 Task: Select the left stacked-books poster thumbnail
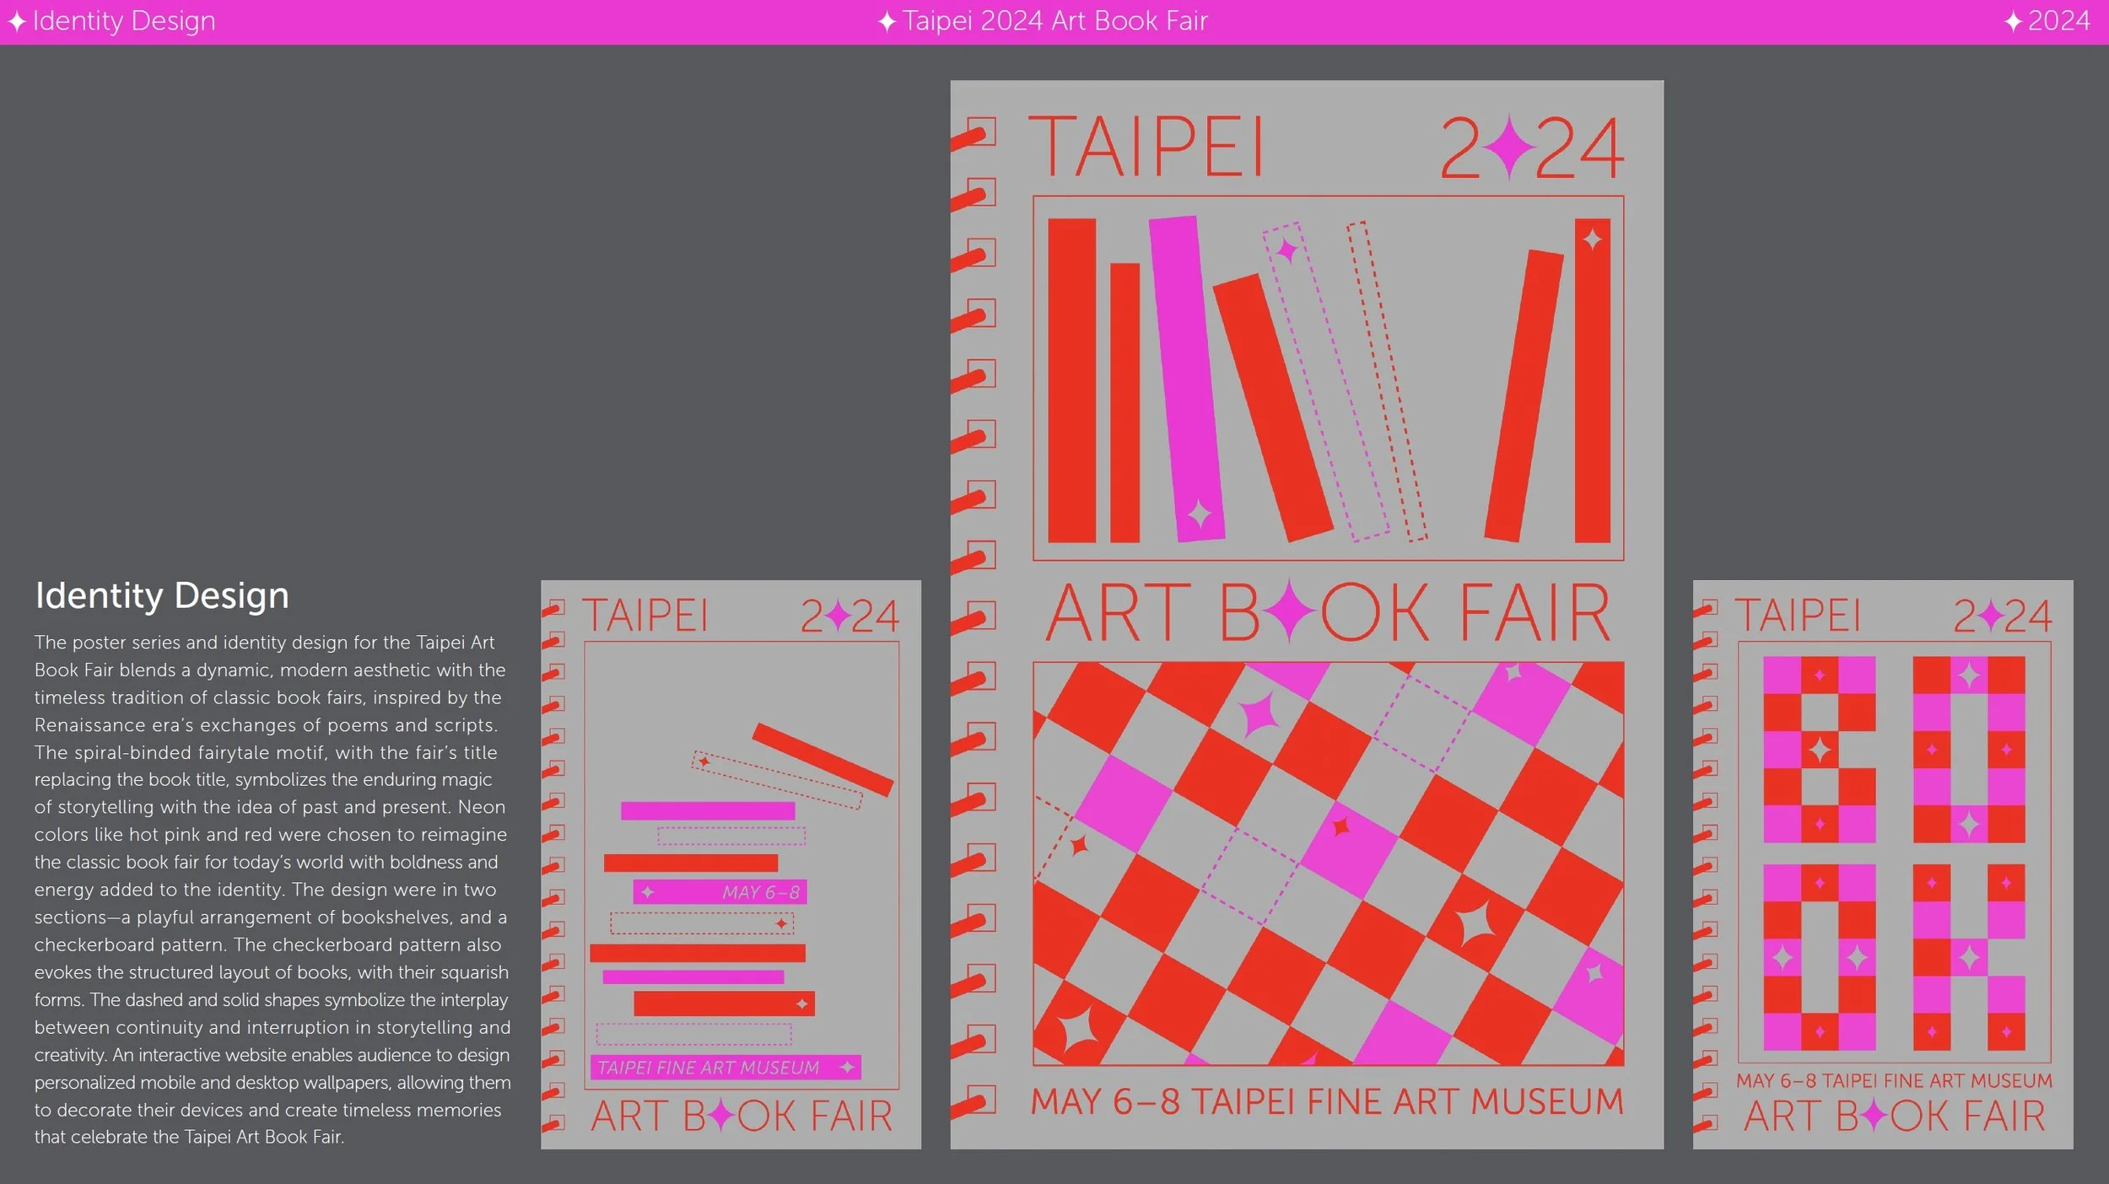point(731,864)
